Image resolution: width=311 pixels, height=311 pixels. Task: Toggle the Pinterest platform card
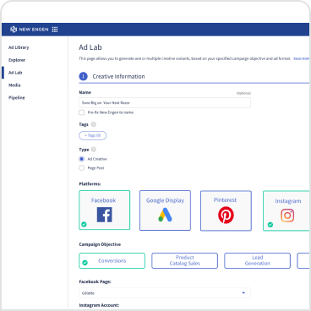[x=226, y=210]
